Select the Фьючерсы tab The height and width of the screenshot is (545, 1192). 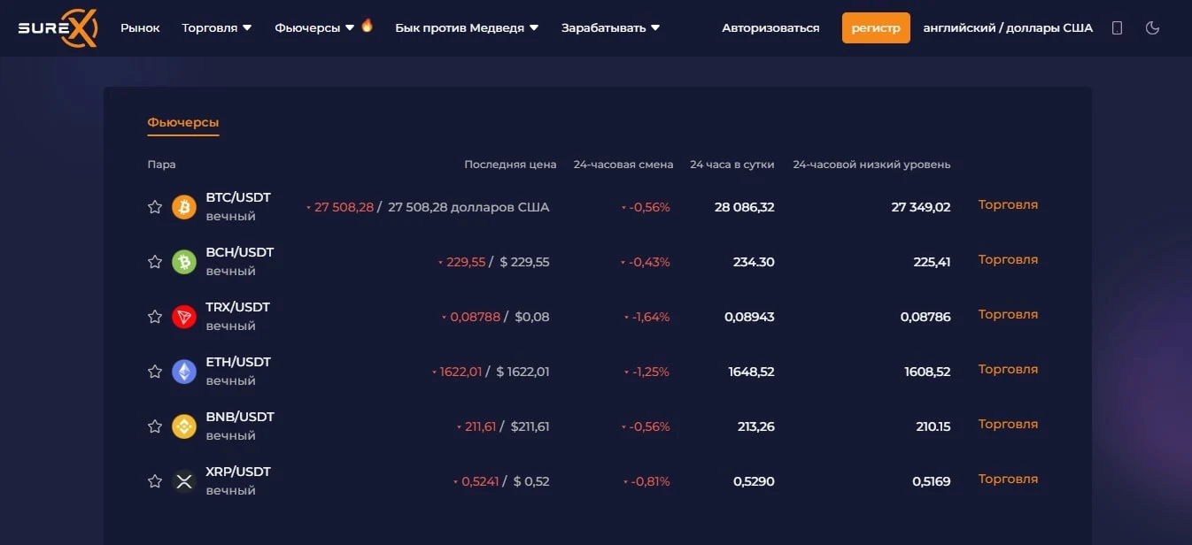click(x=183, y=123)
